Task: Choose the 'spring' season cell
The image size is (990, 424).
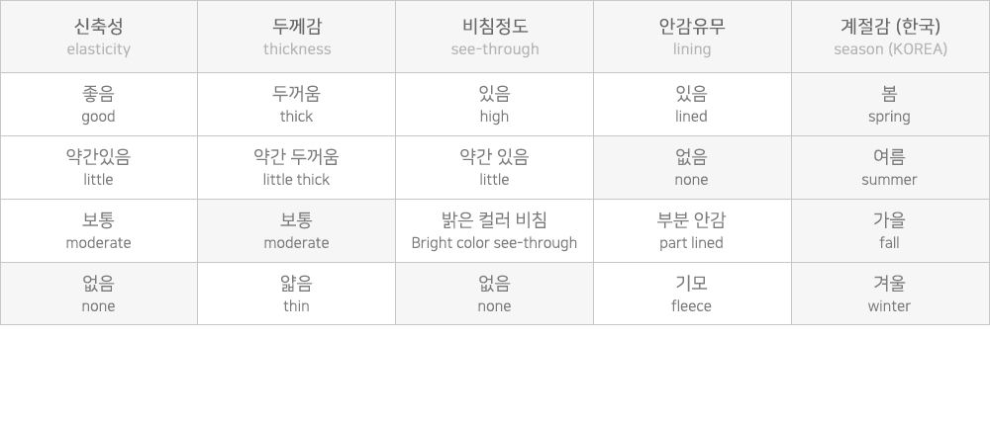Action: tap(890, 104)
